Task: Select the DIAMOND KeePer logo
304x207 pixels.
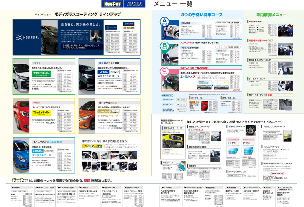Action: click(x=108, y=111)
